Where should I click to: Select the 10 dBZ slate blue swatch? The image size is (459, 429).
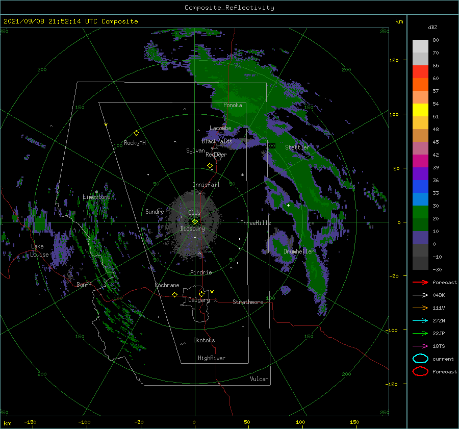[x=420, y=238]
